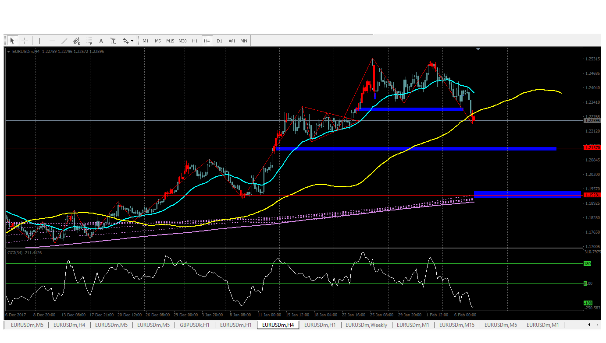
Task: Click the 310.7975 CCI scale value
Action: tap(593, 252)
